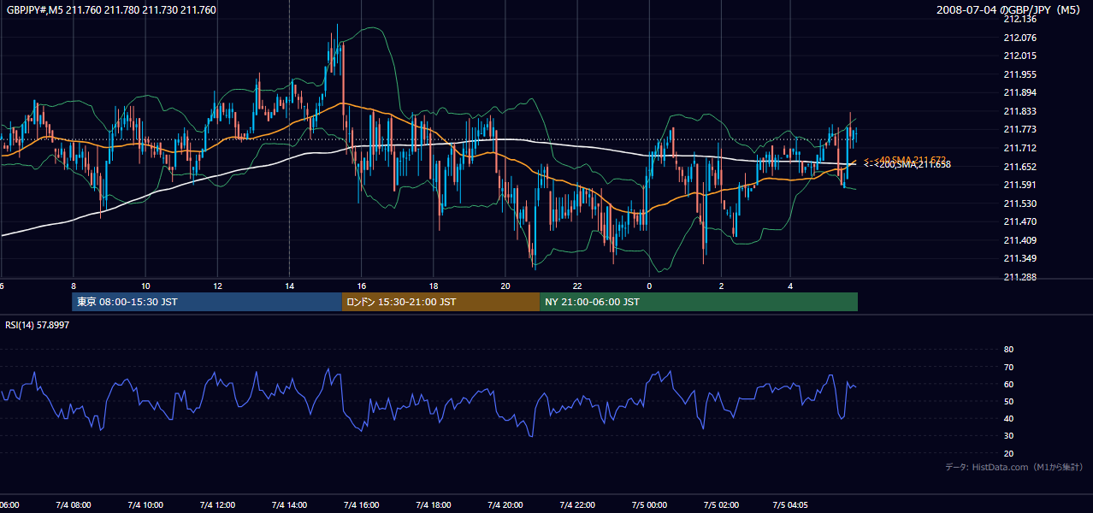
Task: Click price level 211.652 on the axis
Action: click(x=1020, y=167)
